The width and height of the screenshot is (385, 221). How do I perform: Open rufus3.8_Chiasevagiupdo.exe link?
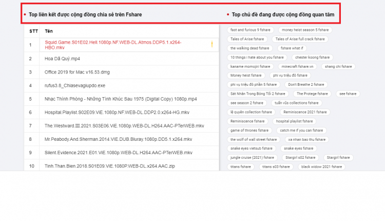tap(75, 85)
